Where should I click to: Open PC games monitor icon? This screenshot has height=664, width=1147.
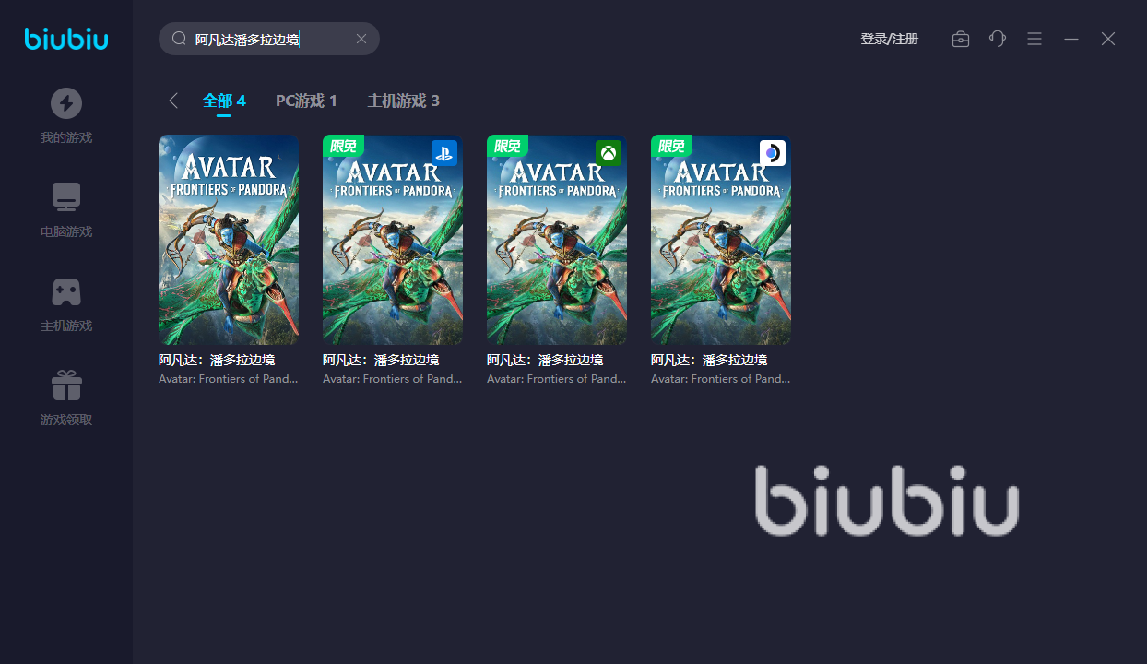65,197
